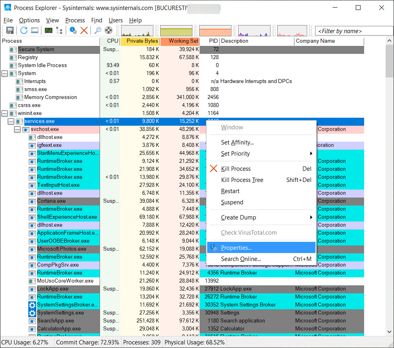The width and height of the screenshot is (394, 348).
Task: Click the yellow commit history graph
Action: click(x=176, y=31)
